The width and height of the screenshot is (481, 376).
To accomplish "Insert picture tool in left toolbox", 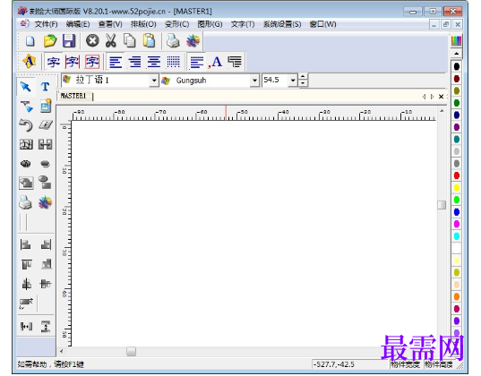I will (46, 106).
